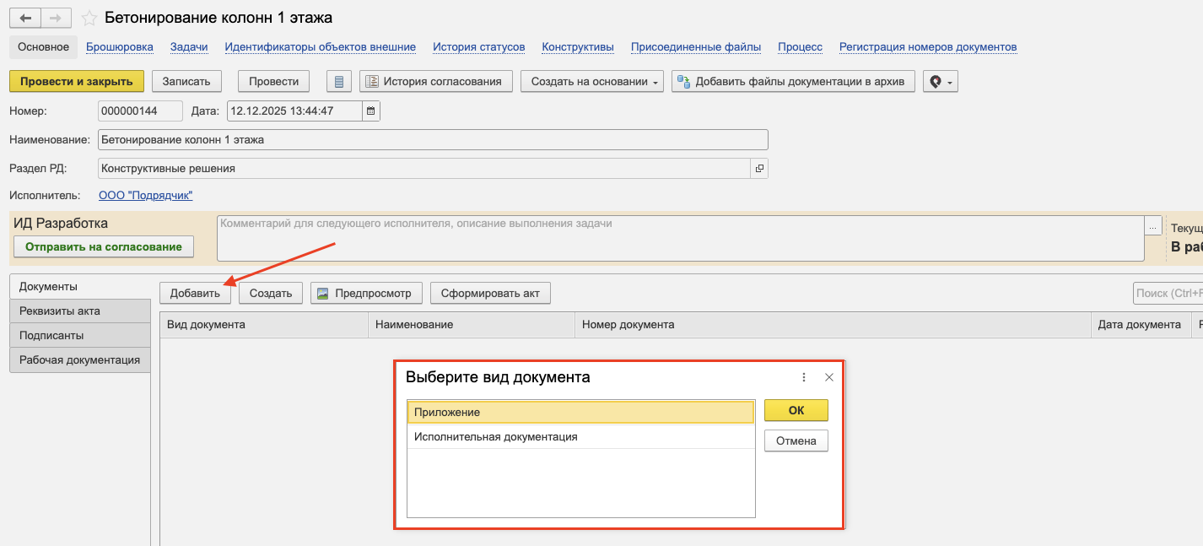Screen dimensions: 1203x546
Task: Select Исполнительная документация in the list
Action: (x=496, y=437)
